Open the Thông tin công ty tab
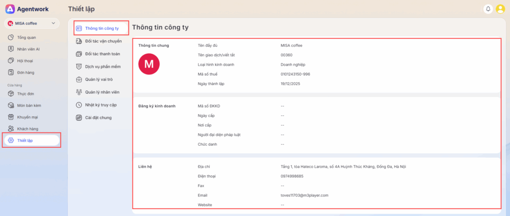Image resolution: width=510 pixels, height=216 pixels. [x=102, y=28]
